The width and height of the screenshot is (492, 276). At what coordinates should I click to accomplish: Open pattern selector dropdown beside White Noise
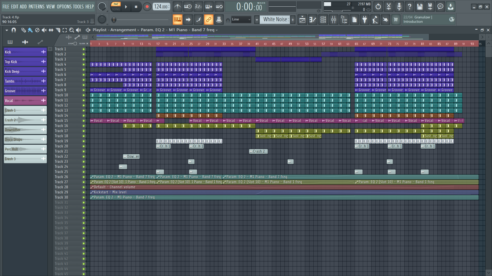tap(257, 20)
